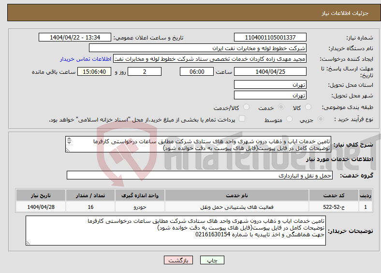Click the need number field 1104001105001337
The height and width of the screenshot is (273, 381).
click(x=270, y=37)
